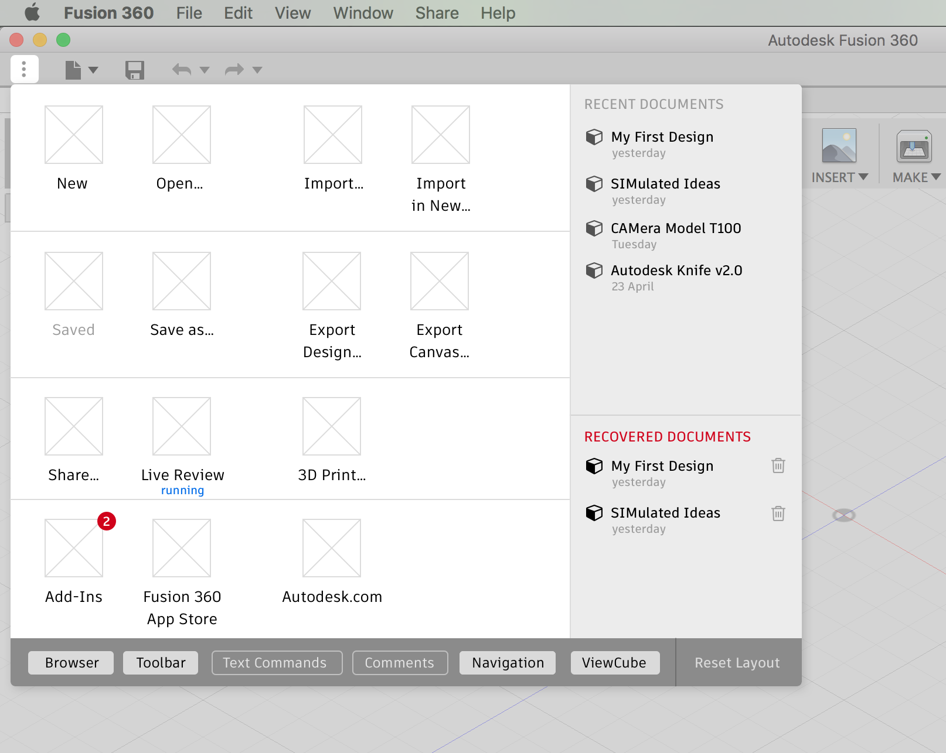
Task: Restore recovered My First Design document
Action: [x=649, y=473]
